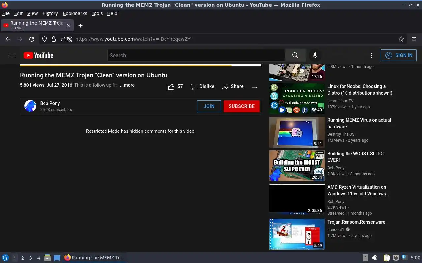This screenshot has width=422, height=263.
Task: Click the autoplay blocked icon in URL bar
Action: click(70, 39)
